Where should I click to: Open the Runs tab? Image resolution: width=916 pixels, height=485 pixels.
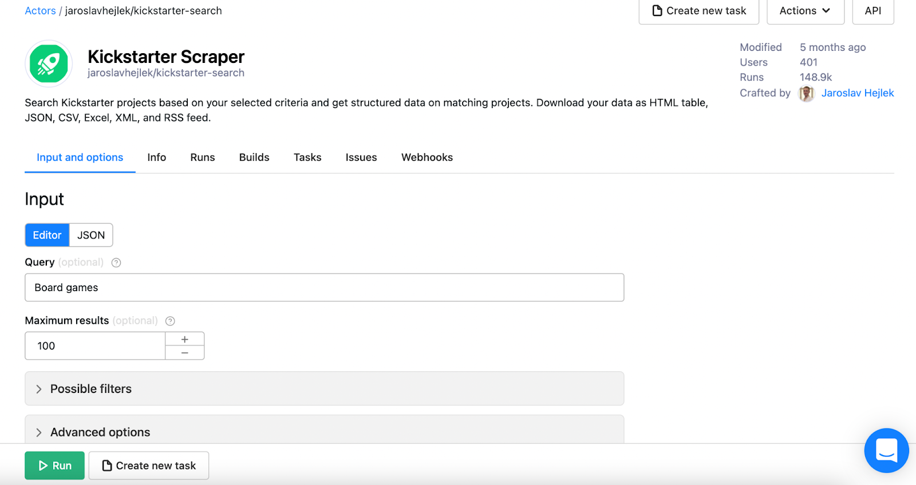coord(203,157)
